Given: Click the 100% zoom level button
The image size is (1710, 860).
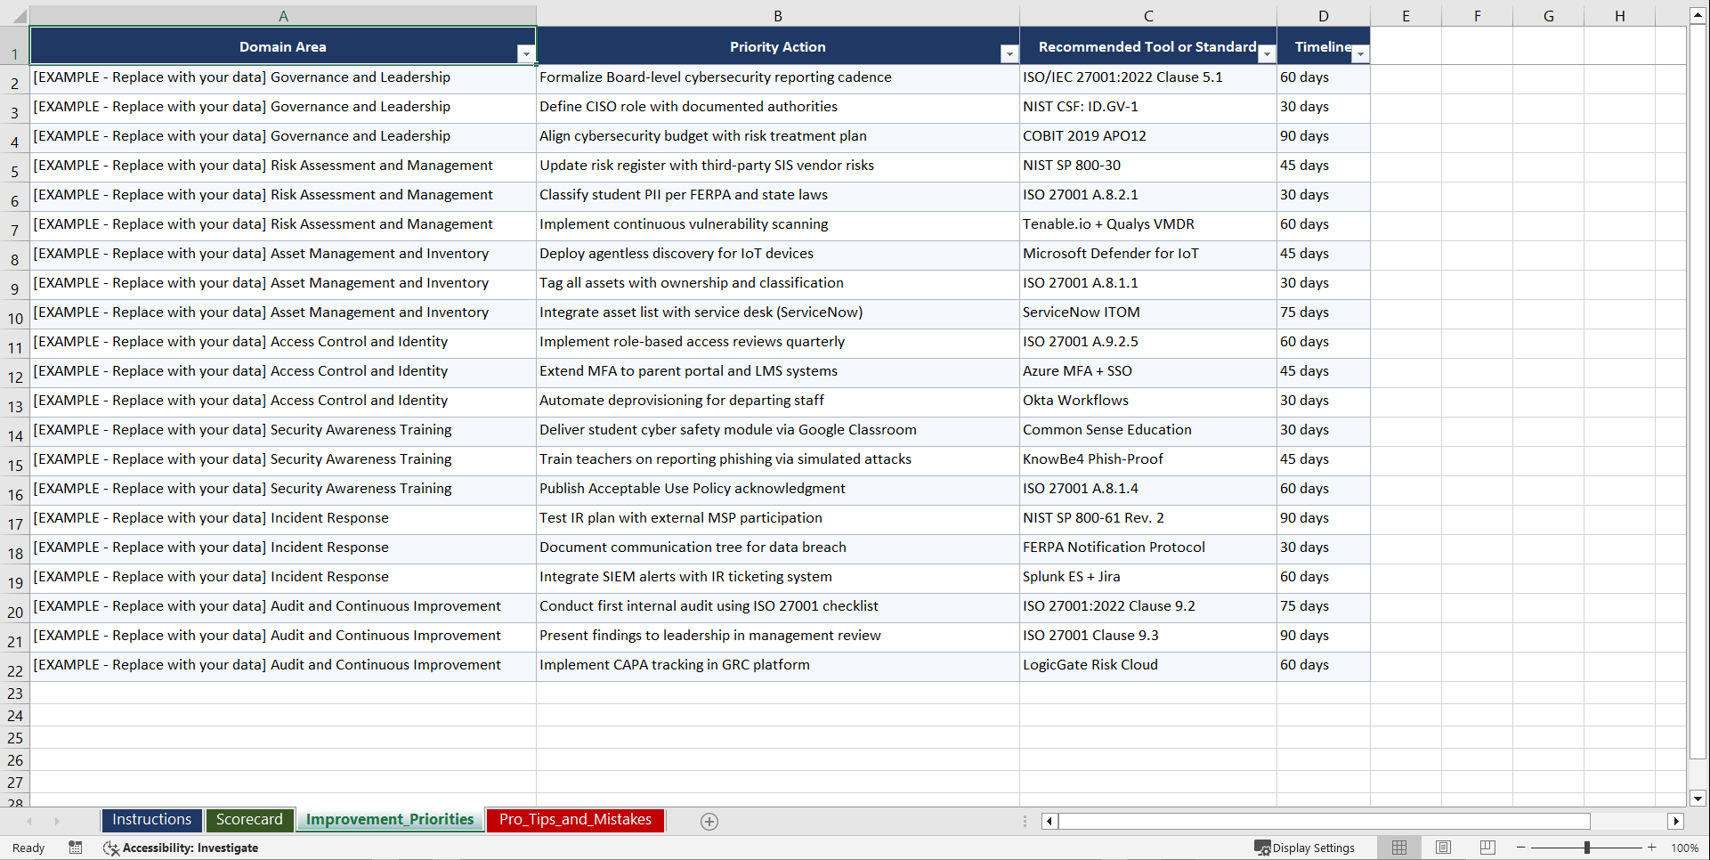Looking at the screenshot, I should pyautogui.click(x=1684, y=848).
